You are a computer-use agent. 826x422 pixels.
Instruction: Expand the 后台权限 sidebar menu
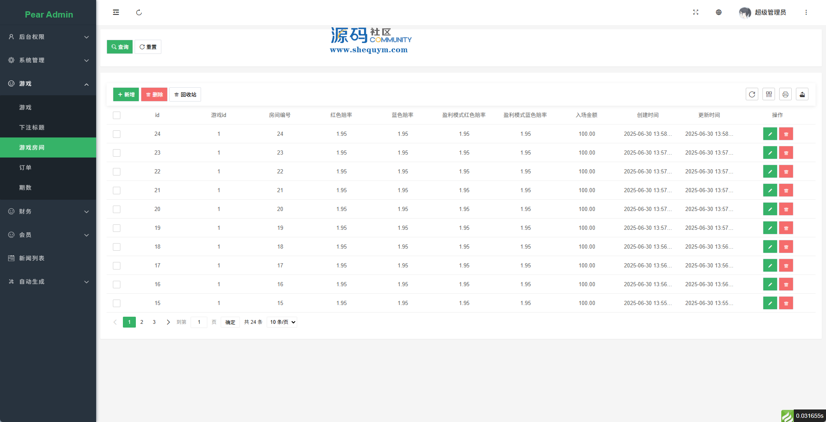[x=48, y=37]
